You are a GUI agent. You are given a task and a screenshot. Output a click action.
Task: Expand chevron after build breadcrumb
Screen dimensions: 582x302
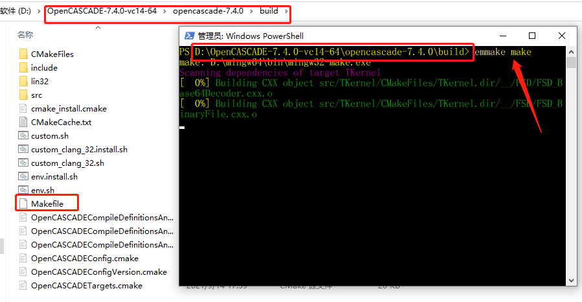coord(285,12)
